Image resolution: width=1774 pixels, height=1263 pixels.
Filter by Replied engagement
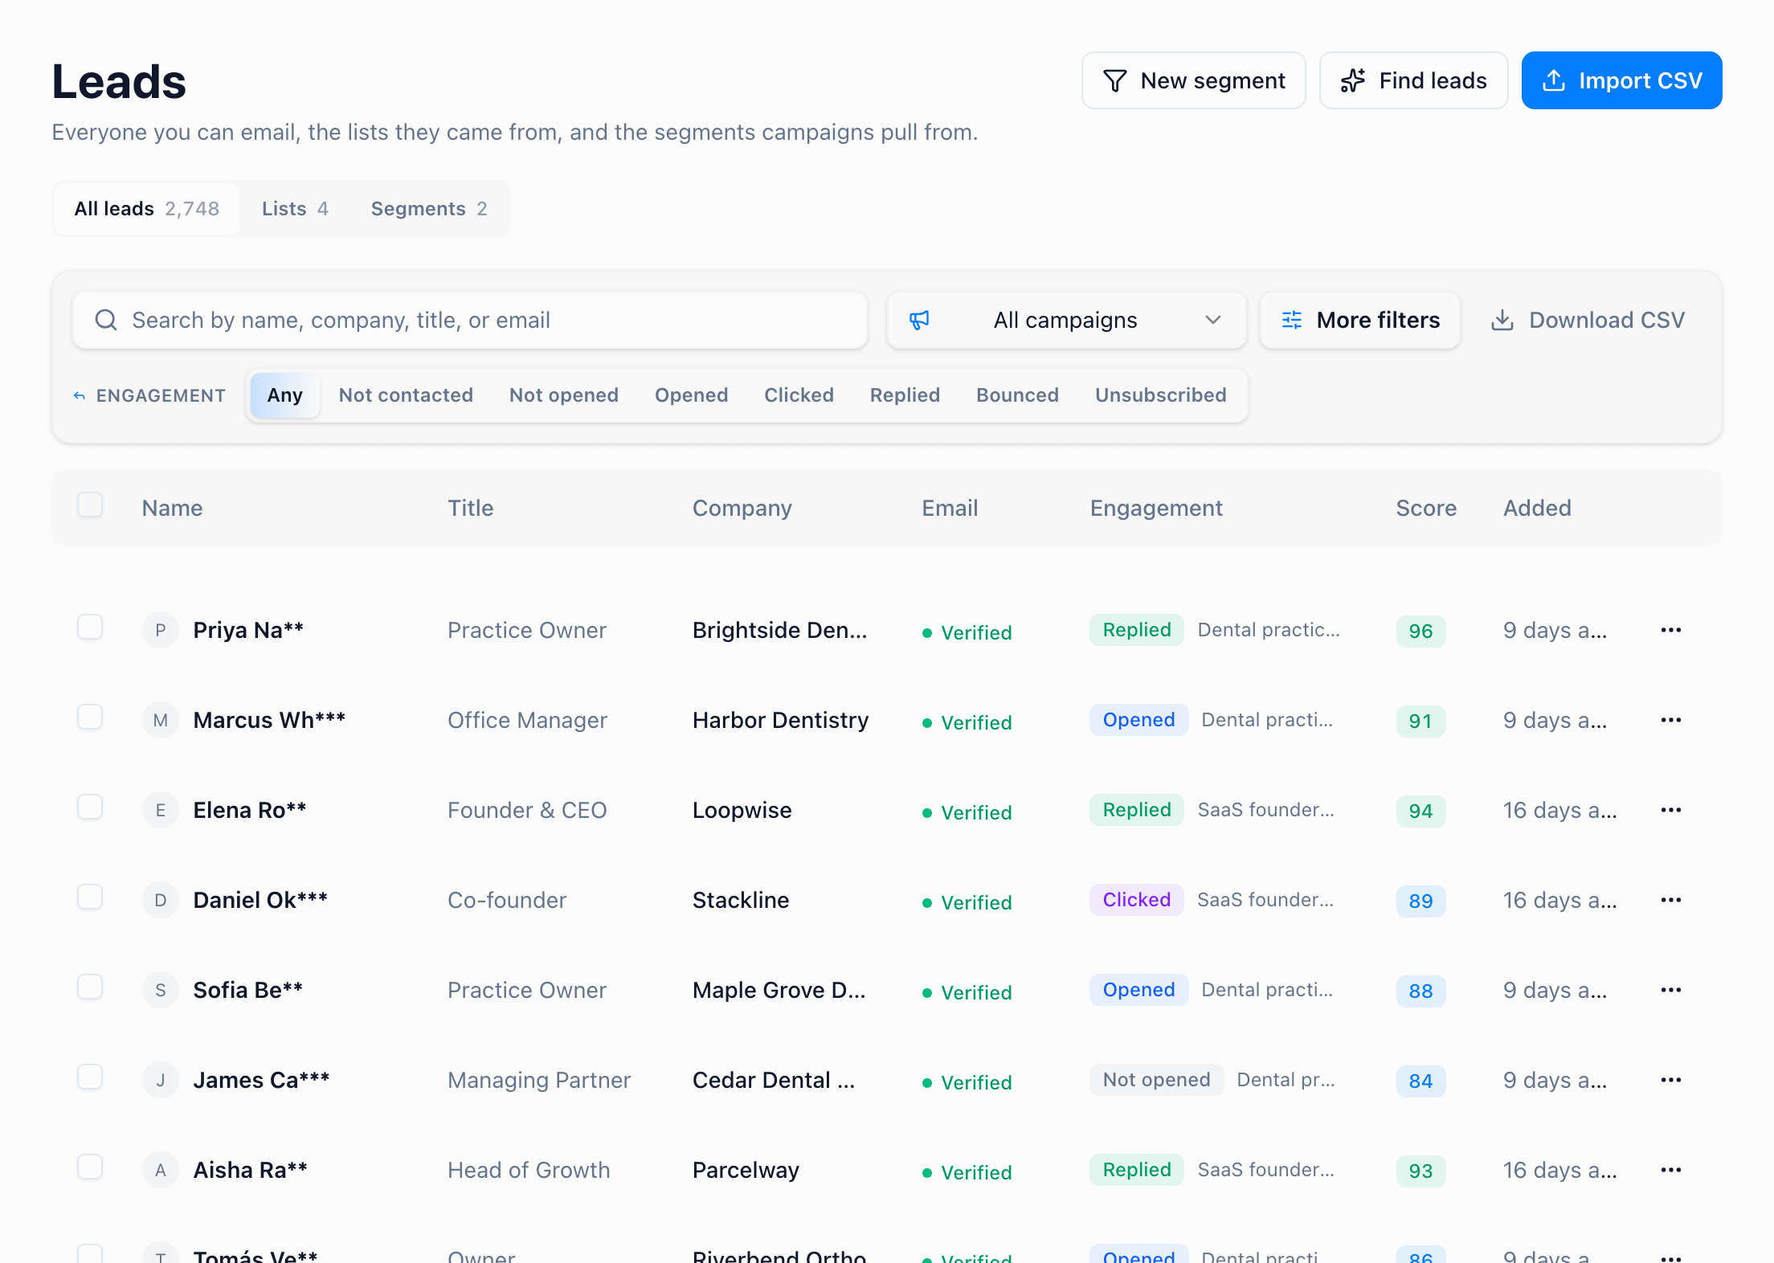pos(905,395)
